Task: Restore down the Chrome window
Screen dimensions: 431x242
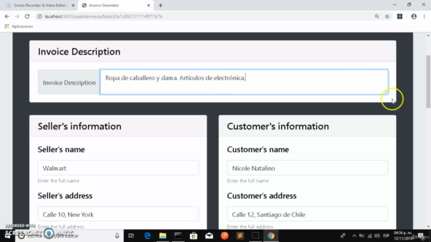Action: tap(409, 5)
